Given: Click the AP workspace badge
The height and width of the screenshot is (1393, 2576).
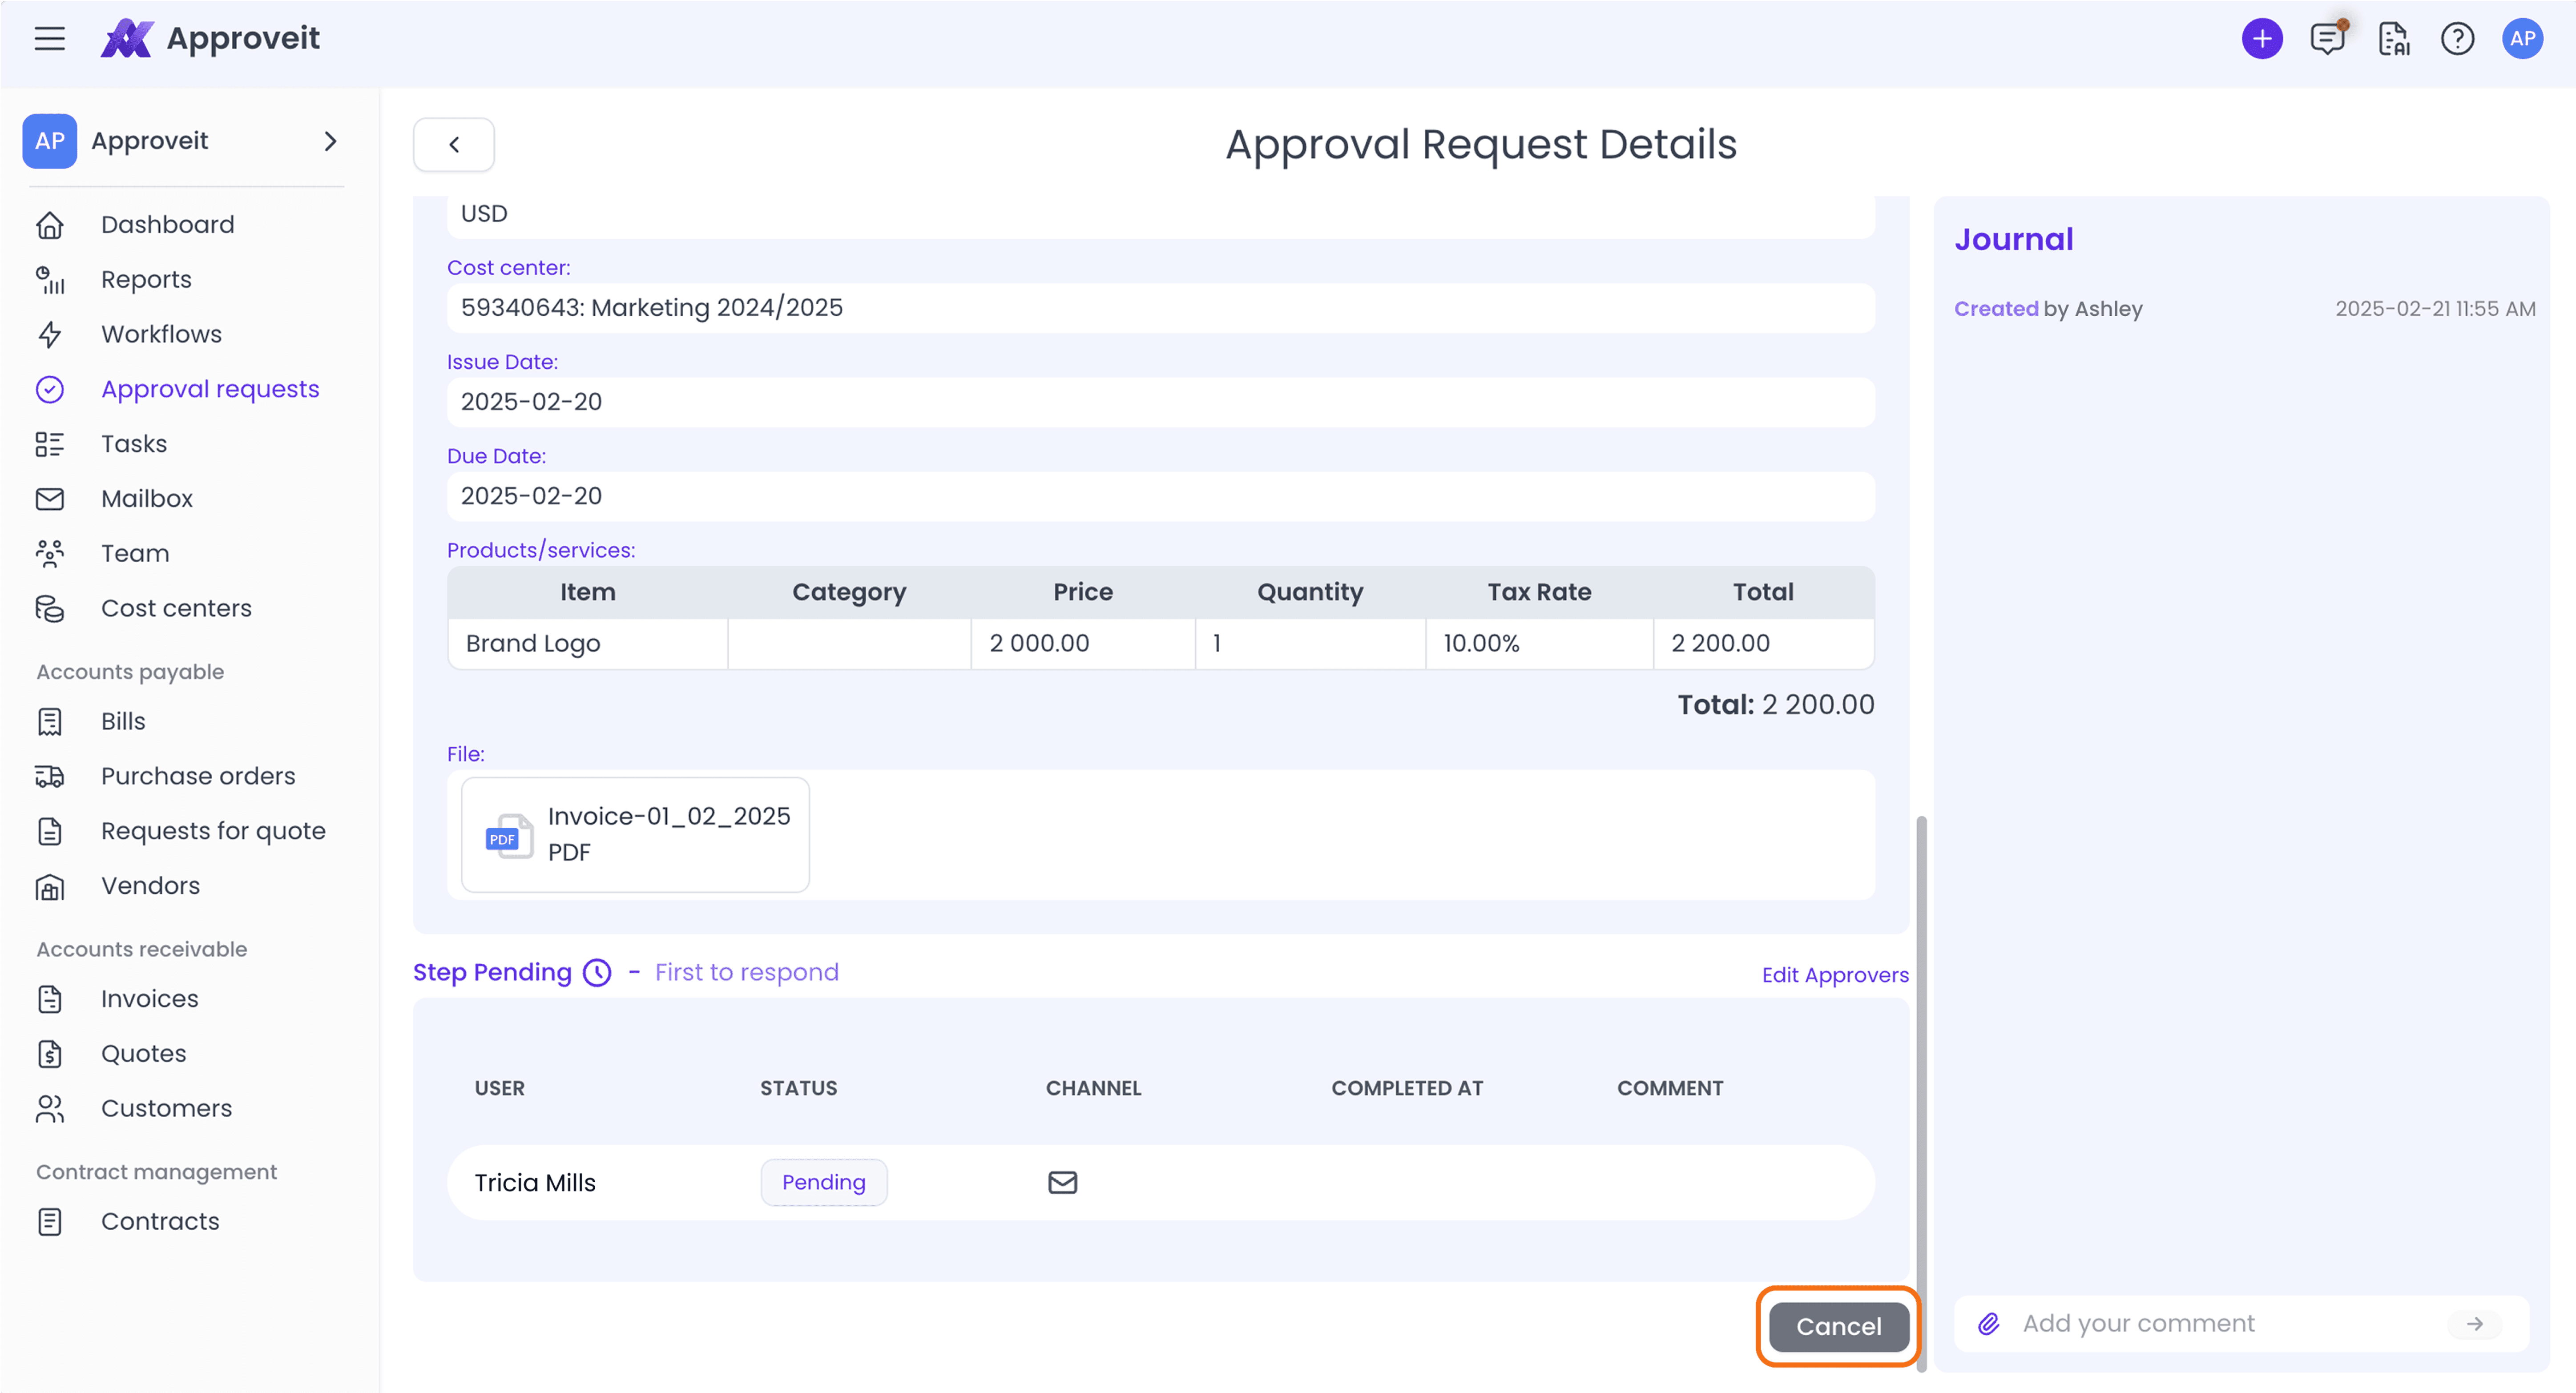Looking at the screenshot, I should pyautogui.click(x=50, y=141).
